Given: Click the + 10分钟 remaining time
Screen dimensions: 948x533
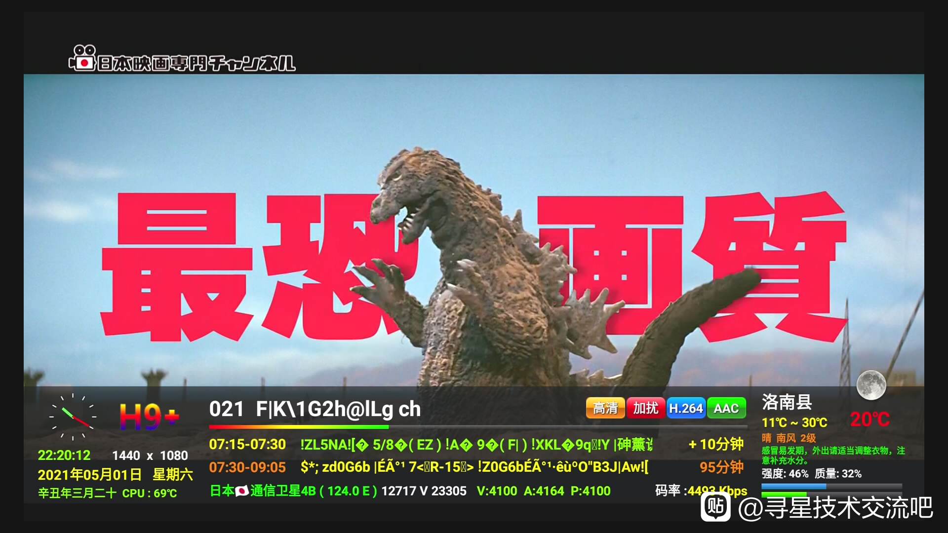Looking at the screenshot, I should (x=716, y=444).
